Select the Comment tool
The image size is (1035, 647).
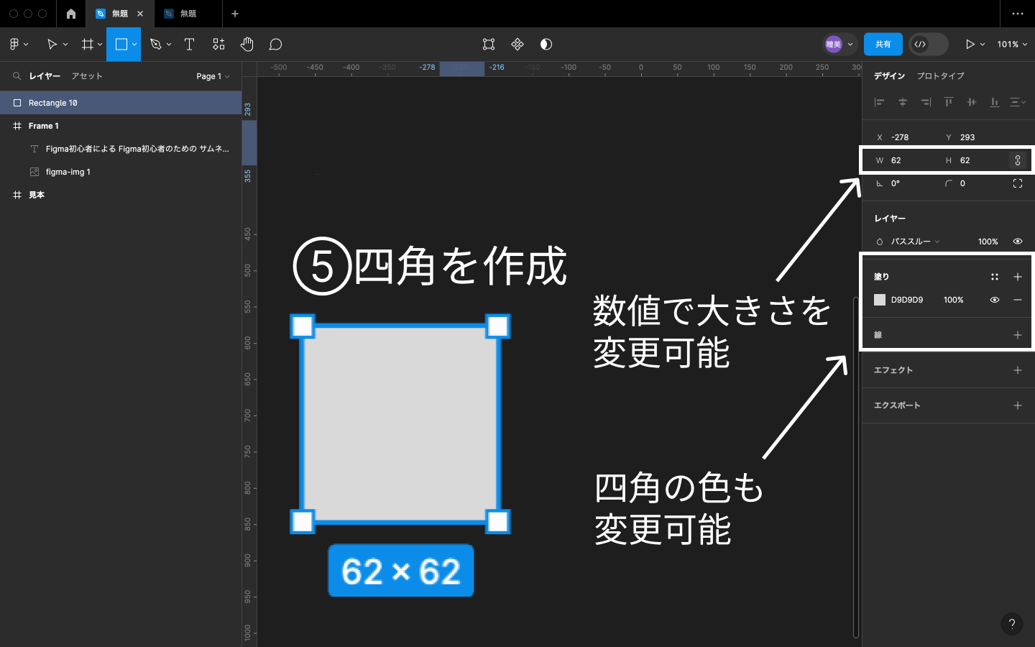[275, 45]
